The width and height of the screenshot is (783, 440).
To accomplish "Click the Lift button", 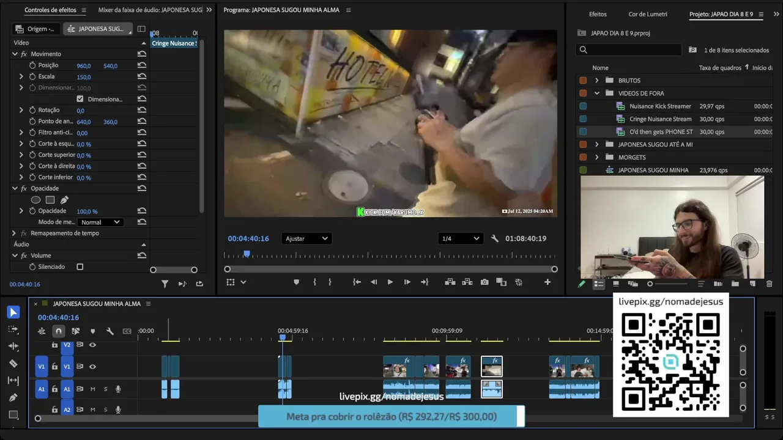I will [450, 282].
